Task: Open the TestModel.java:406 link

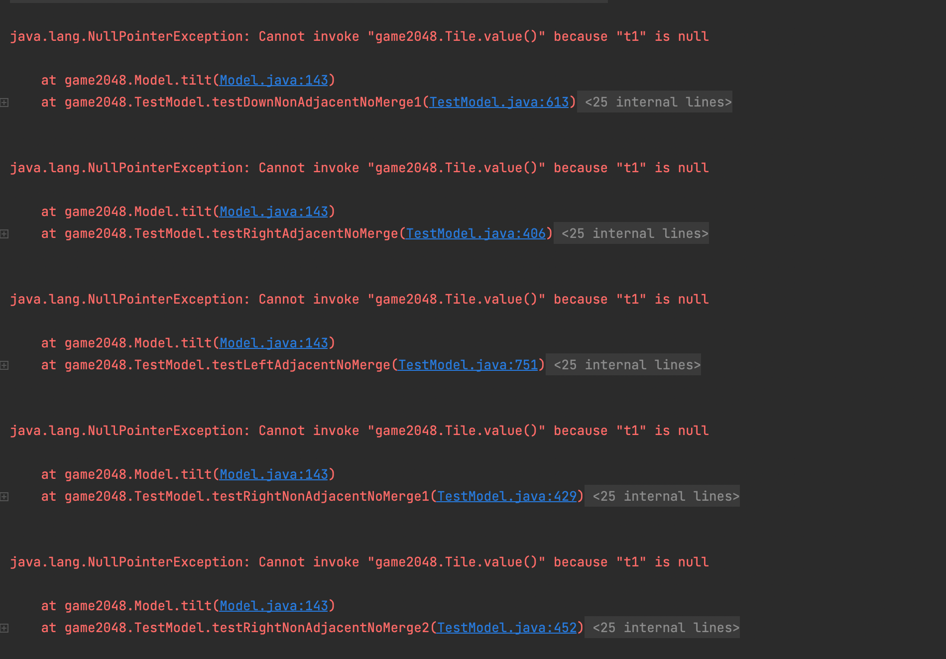Action: point(475,233)
